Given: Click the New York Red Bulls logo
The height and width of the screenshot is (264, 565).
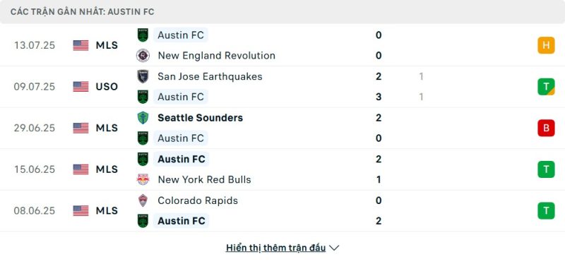Looking at the screenshot, I should (143, 179).
